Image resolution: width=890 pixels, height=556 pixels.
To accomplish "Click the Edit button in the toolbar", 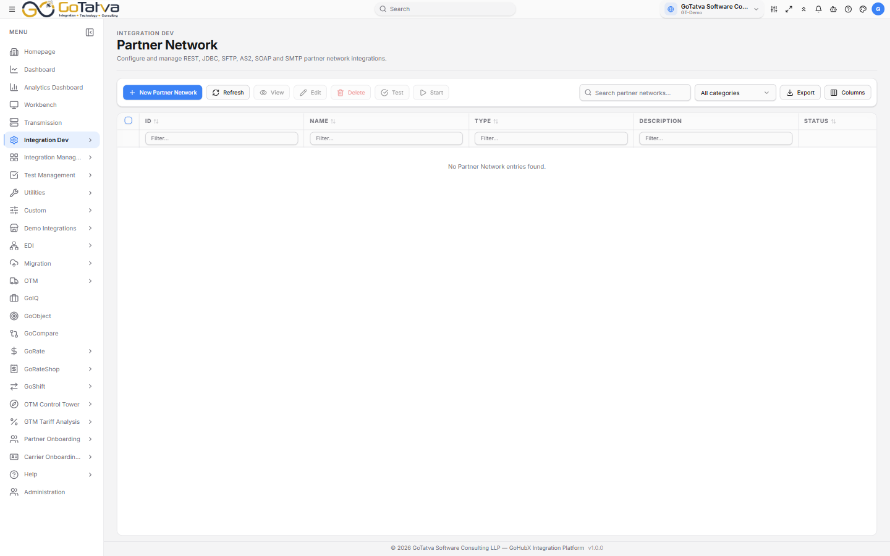I will (x=310, y=93).
